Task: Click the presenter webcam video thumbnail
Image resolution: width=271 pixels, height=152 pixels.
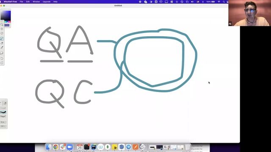Action: (249, 13)
